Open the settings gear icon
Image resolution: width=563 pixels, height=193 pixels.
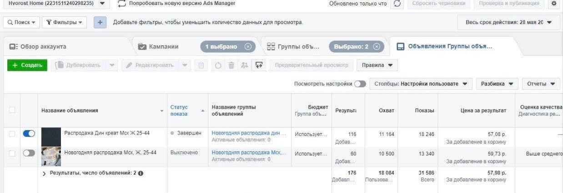[x=553, y=4]
